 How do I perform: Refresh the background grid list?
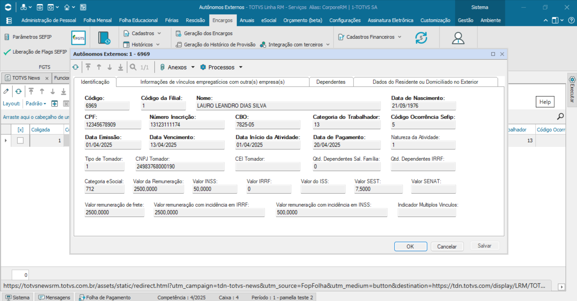[x=19, y=91]
